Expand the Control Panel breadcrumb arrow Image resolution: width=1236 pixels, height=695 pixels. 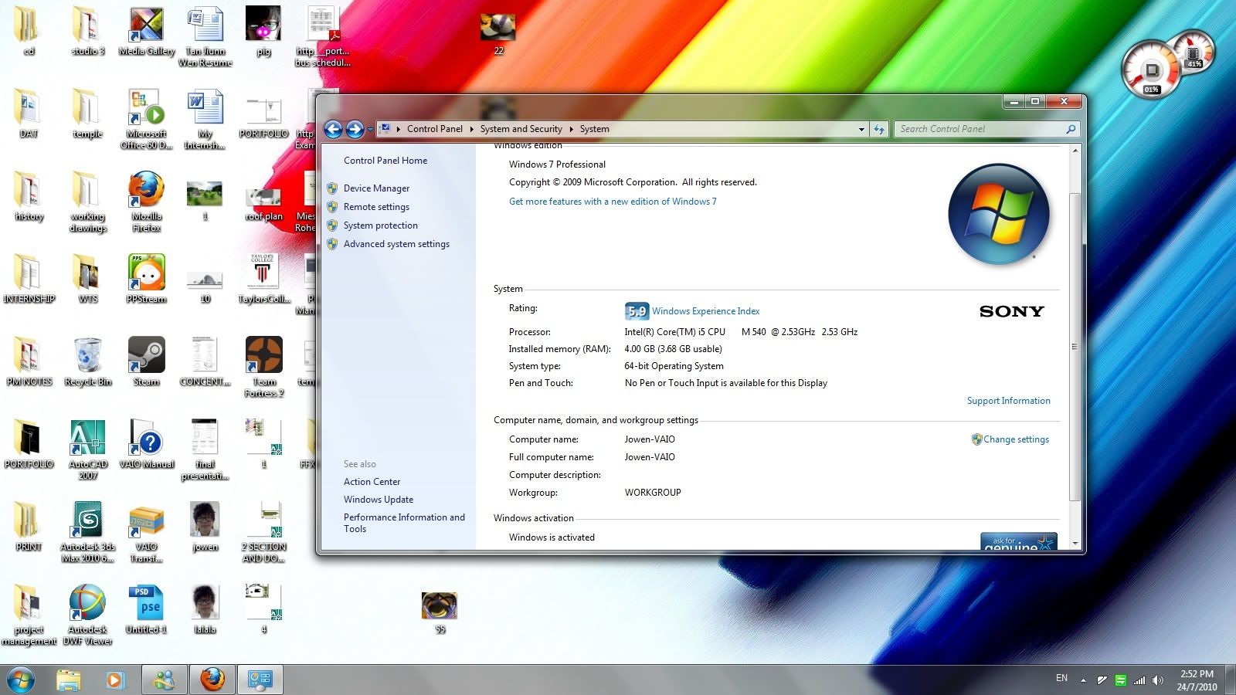pyautogui.click(x=471, y=130)
